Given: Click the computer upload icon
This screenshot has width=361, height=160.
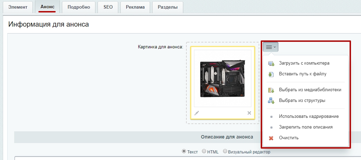Looking at the screenshot, I should (x=271, y=64).
